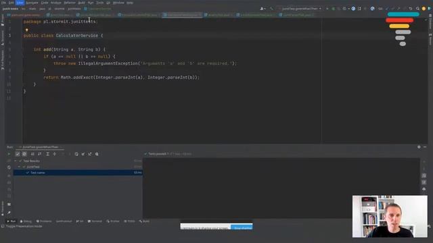
Task: Click the Scroll to End icon on console right side
Action: click(424, 182)
